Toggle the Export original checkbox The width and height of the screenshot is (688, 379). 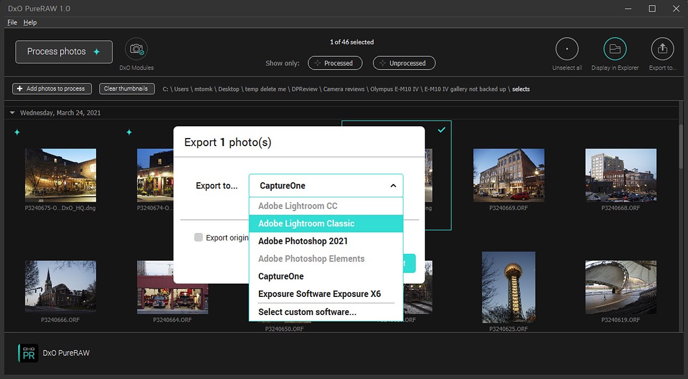pos(199,238)
